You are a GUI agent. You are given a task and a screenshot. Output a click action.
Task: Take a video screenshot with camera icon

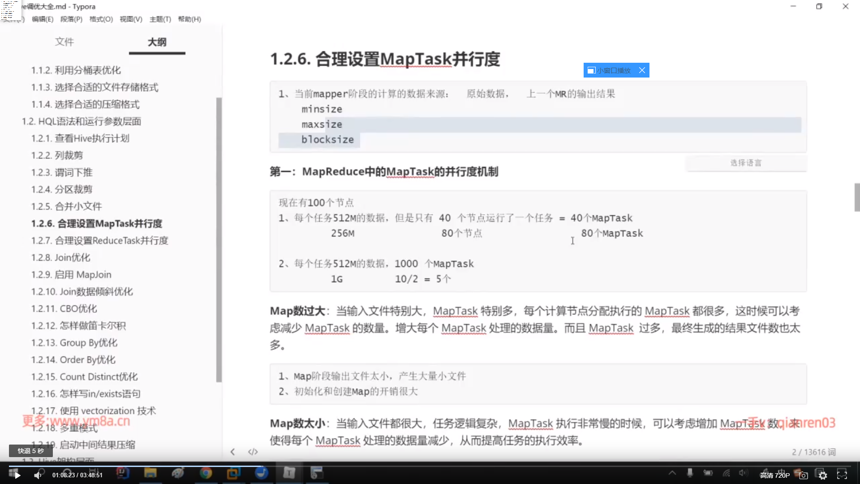(x=804, y=475)
